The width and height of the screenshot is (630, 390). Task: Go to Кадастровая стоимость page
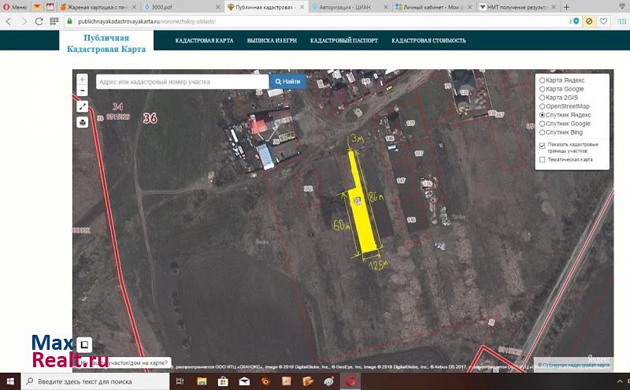click(428, 40)
